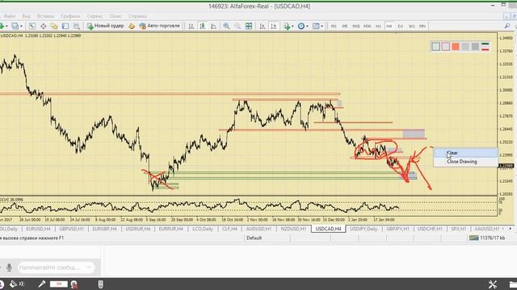Expand the dropdown arrow in message field
This screenshot has width=517, height=290.
pos(88,267)
